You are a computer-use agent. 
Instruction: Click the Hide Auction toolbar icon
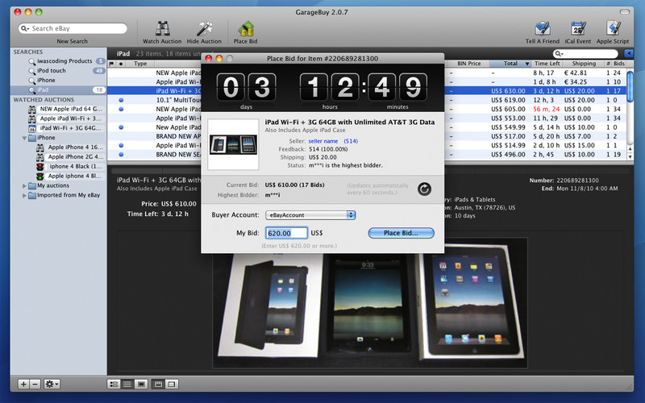pyautogui.click(x=204, y=29)
